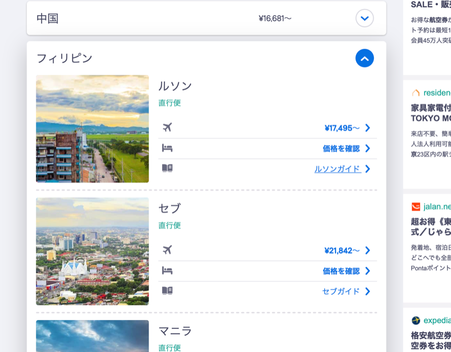Open セブ flights from ¥21,842〜
Viewport: 451px width, 352px height.
[342, 251]
